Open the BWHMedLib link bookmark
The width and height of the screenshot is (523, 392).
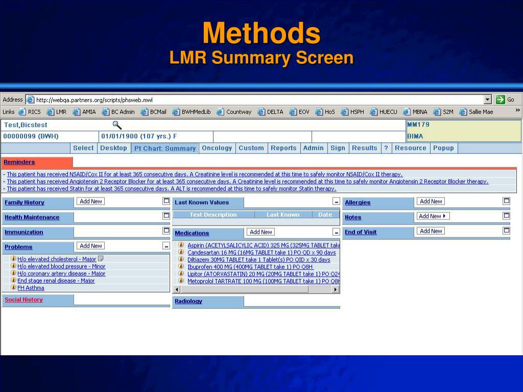click(192, 112)
